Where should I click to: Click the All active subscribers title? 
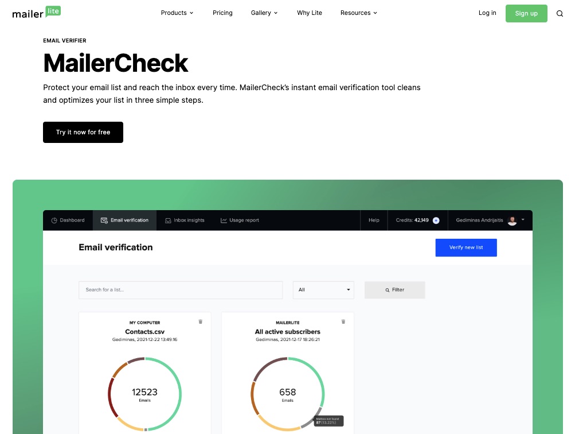(288, 332)
